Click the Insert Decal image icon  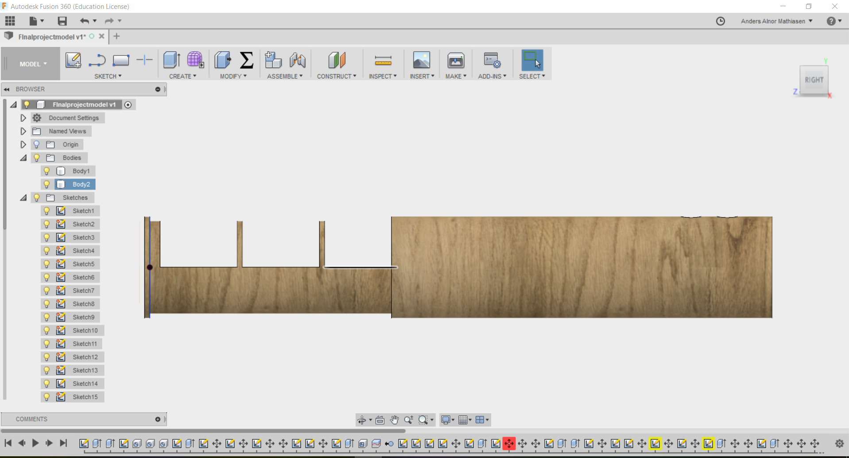(421, 60)
